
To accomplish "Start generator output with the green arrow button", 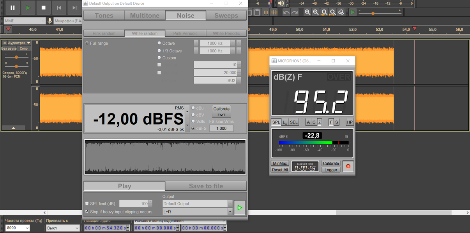I will pyautogui.click(x=240, y=208).
